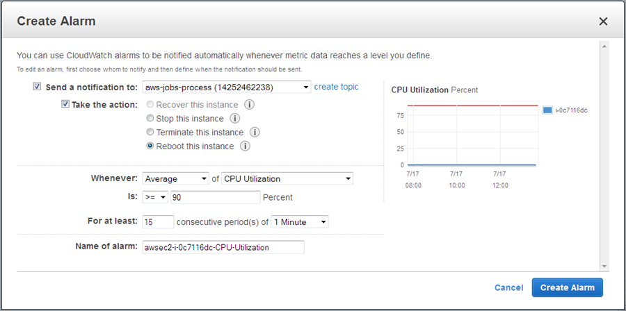The width and height of the screenshot is (626, 311).
Task: Uncheck the Take the action checkbox
Action: point(65,105)
